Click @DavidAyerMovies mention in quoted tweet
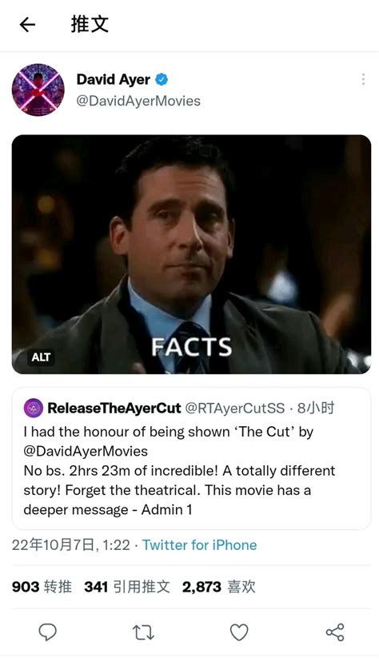This screenshot has width=379, height=662. pyautogui.click(x=86, y=451)
